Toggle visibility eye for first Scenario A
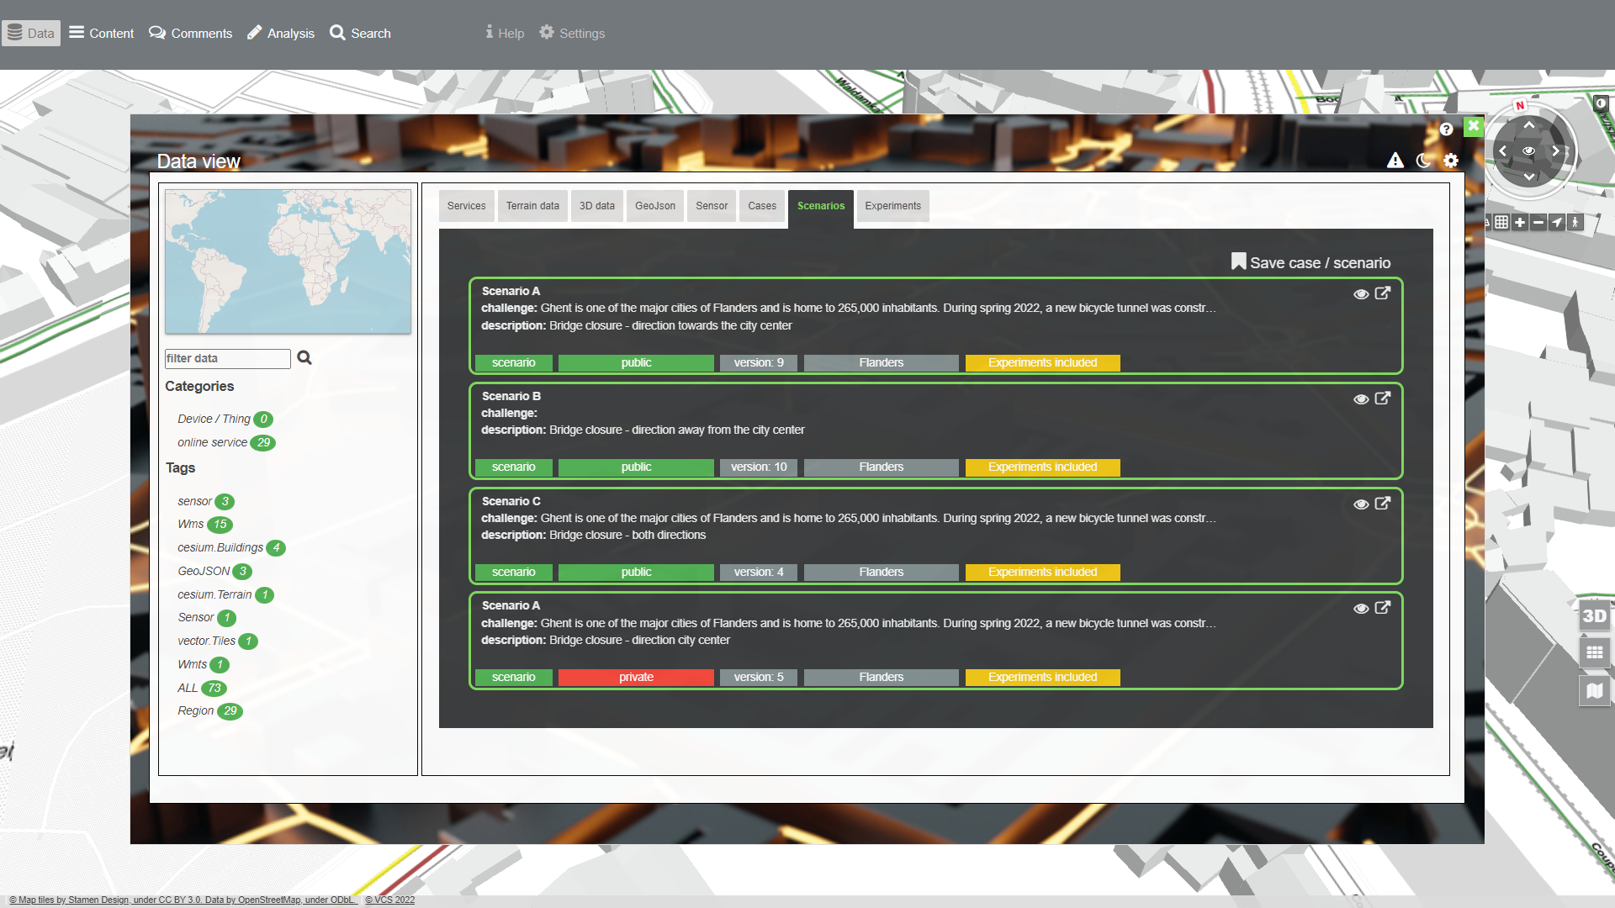The image size is (1615, 908). point(1361,294)
